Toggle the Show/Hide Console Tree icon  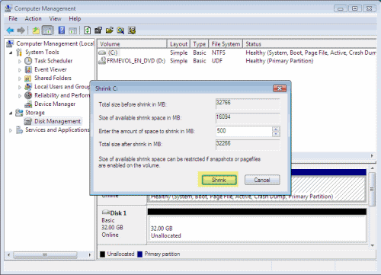click(47, 30)
